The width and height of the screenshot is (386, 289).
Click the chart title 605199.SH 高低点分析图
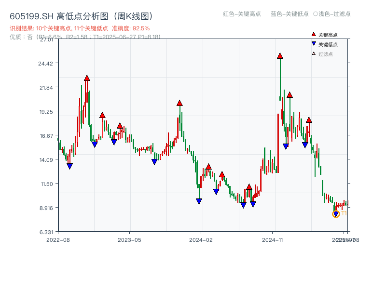click(x=81, y=15)
